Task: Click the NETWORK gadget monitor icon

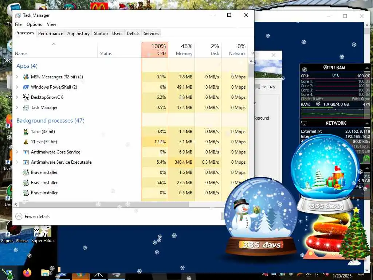Action: [x=304, y=123]
